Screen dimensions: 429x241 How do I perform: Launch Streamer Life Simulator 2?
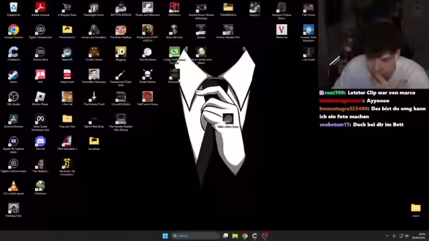(67, 167)
